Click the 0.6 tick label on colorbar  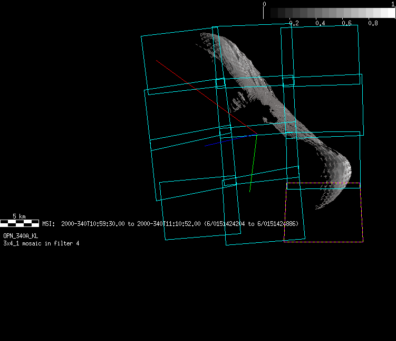click(346, 23)
